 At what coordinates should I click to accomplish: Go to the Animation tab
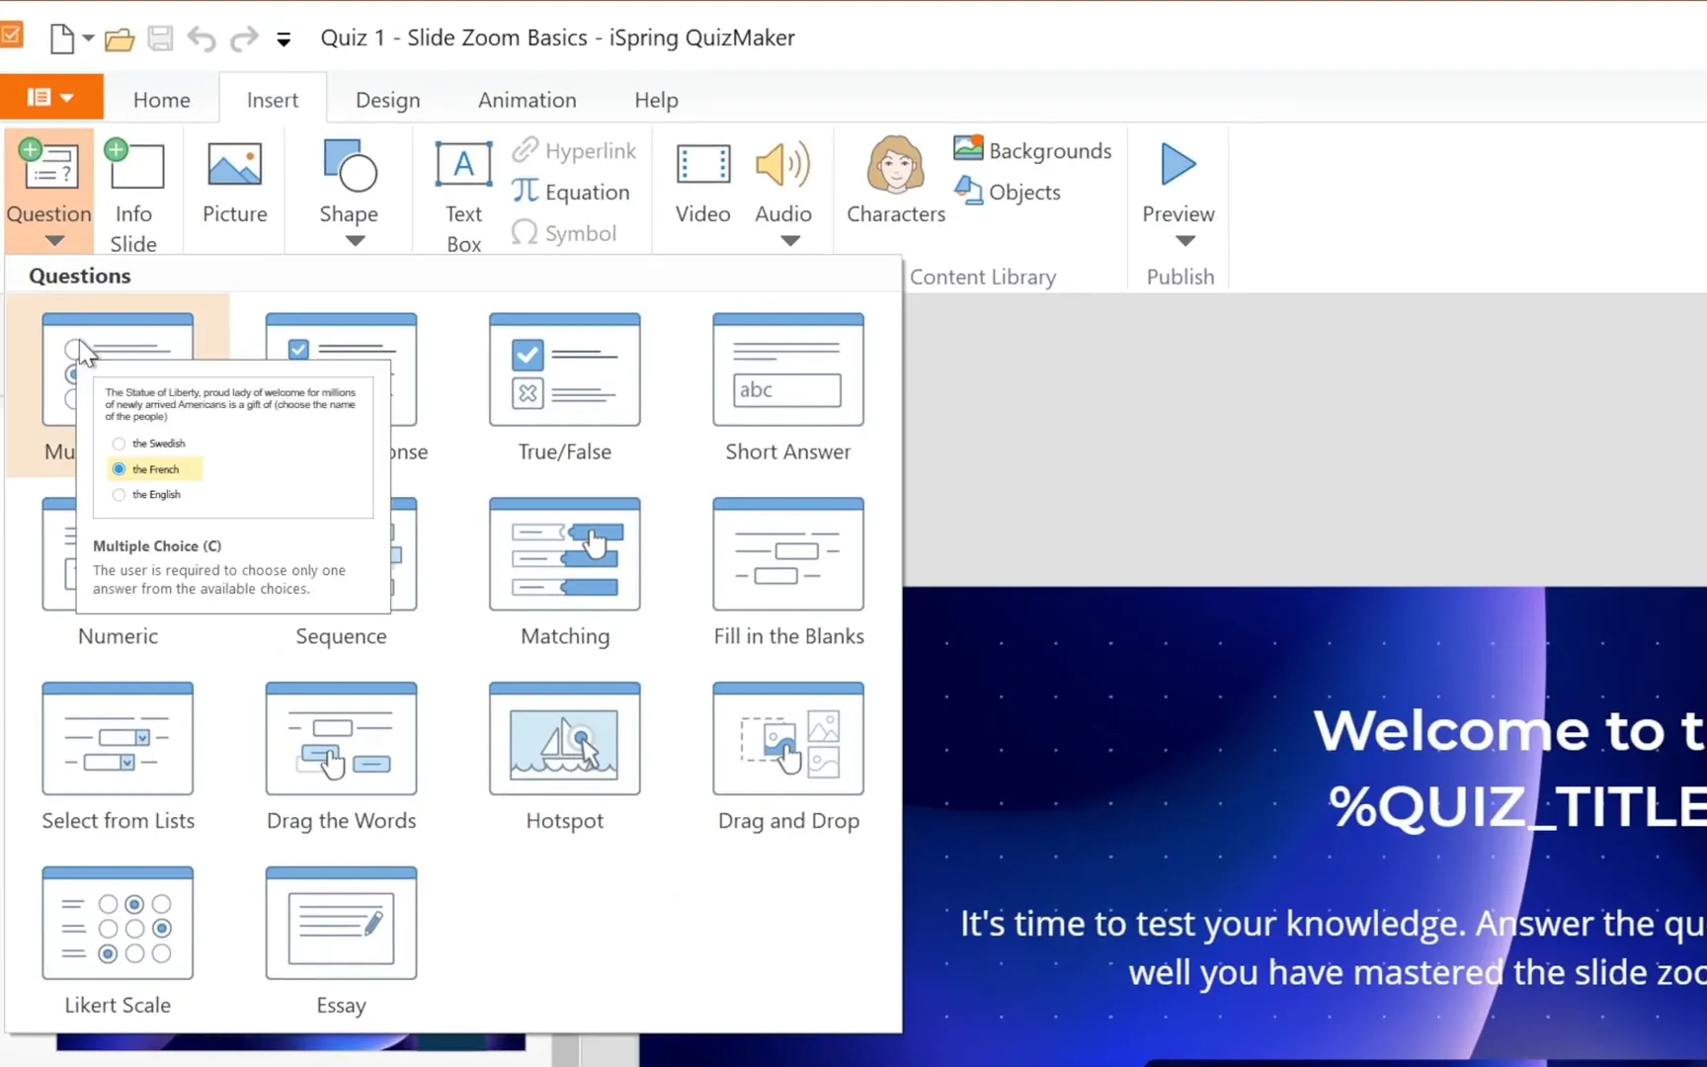point(528,100)
